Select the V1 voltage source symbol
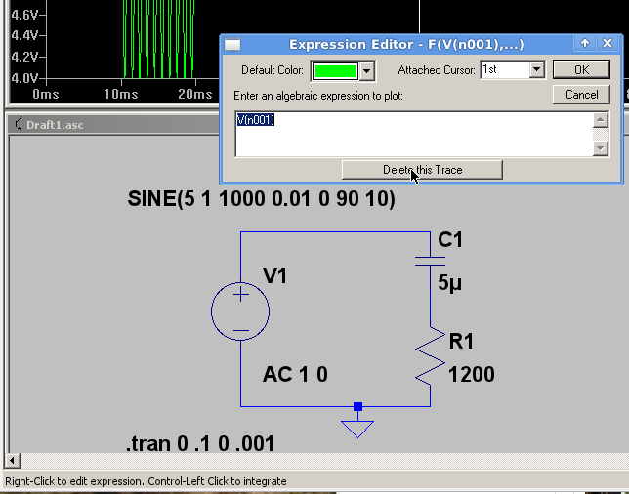 point(240,312)
